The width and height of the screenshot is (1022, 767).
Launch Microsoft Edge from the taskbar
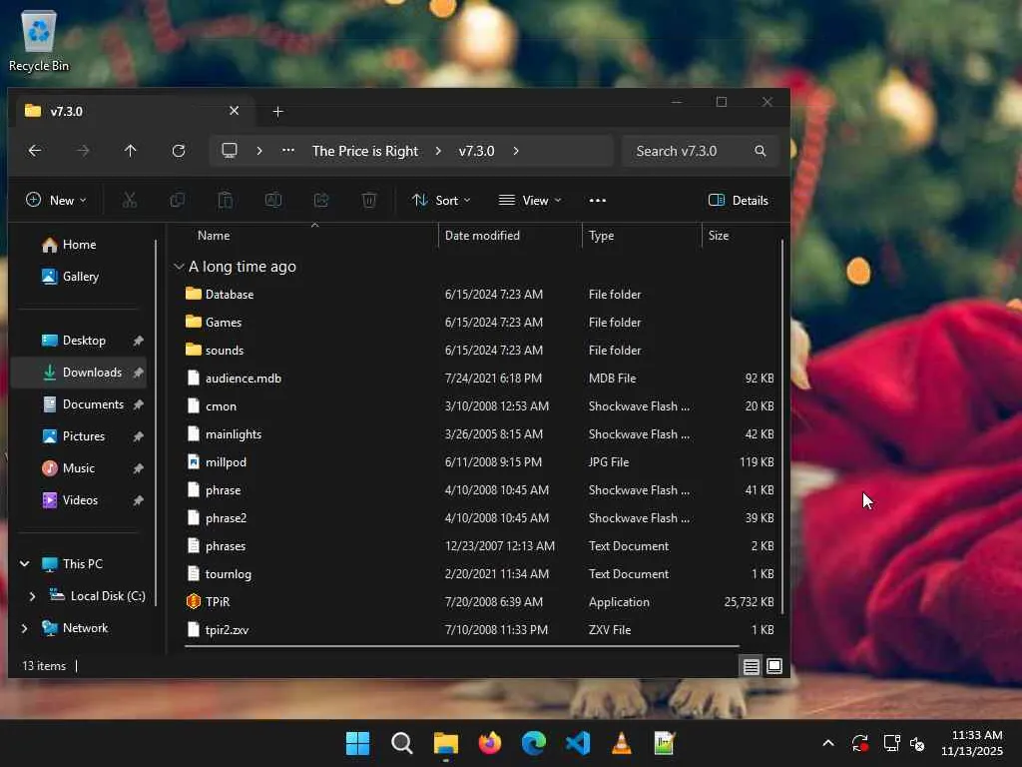534,743
